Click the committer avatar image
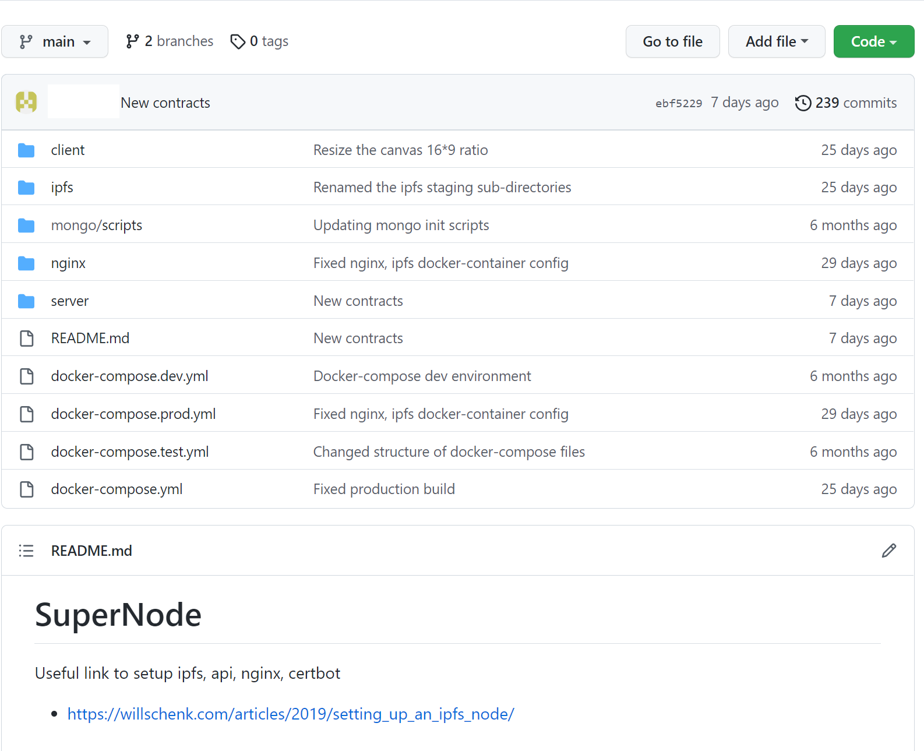 (x=26, y=103)
